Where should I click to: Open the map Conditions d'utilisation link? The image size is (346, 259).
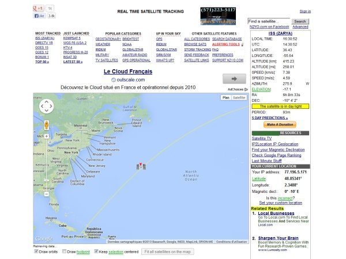click(x=231, y=242)
